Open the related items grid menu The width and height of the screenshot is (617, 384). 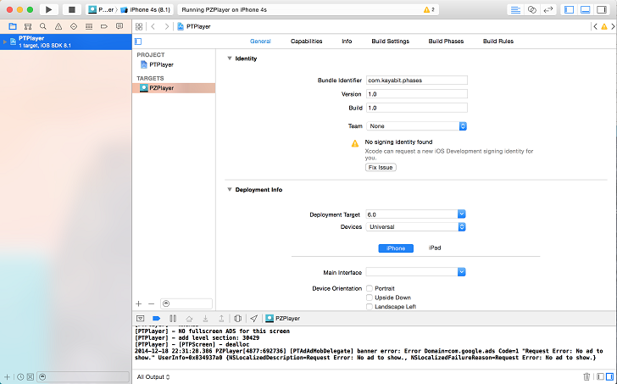pyautogui.click(x=139, y=26)
